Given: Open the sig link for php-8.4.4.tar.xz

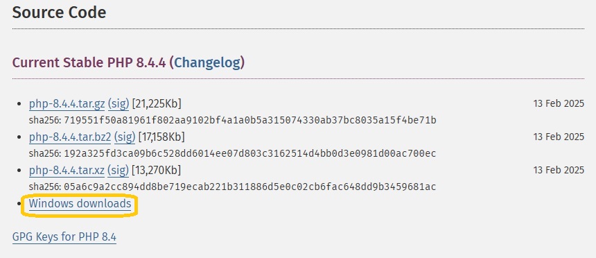Looking at the screenshot, I should tap(118, 170).
